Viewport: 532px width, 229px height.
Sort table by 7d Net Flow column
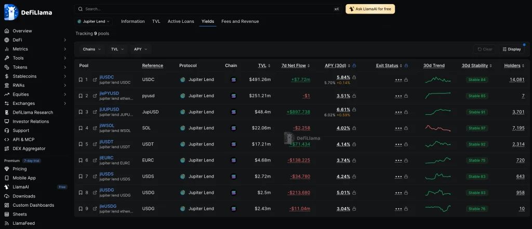point(296,66)
